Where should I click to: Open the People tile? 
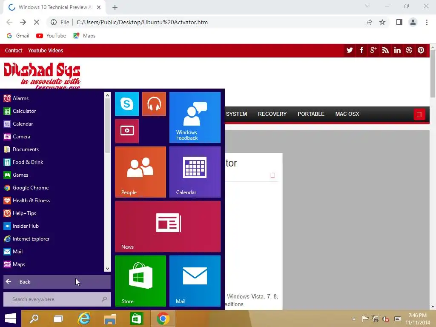(141, 172)
